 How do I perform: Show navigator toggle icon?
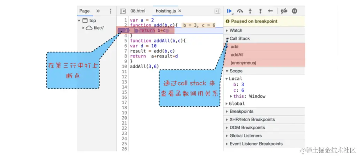[123, 11]
